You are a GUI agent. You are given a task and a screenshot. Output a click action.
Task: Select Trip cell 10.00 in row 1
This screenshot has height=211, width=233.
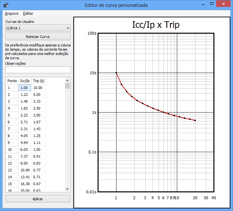pyautogui.click(x=39, y=88)
